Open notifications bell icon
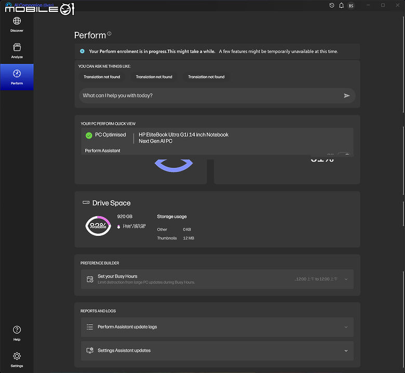405x373 pixels. (x=341, y=5)
